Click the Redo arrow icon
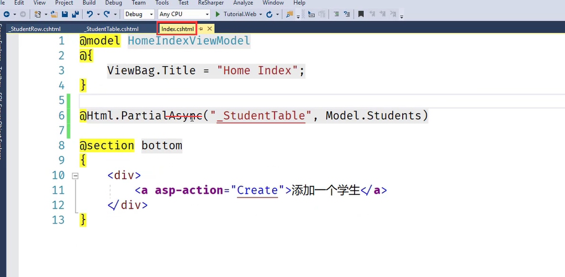Viewport: 565px width, 277px height. coord(107,14)
